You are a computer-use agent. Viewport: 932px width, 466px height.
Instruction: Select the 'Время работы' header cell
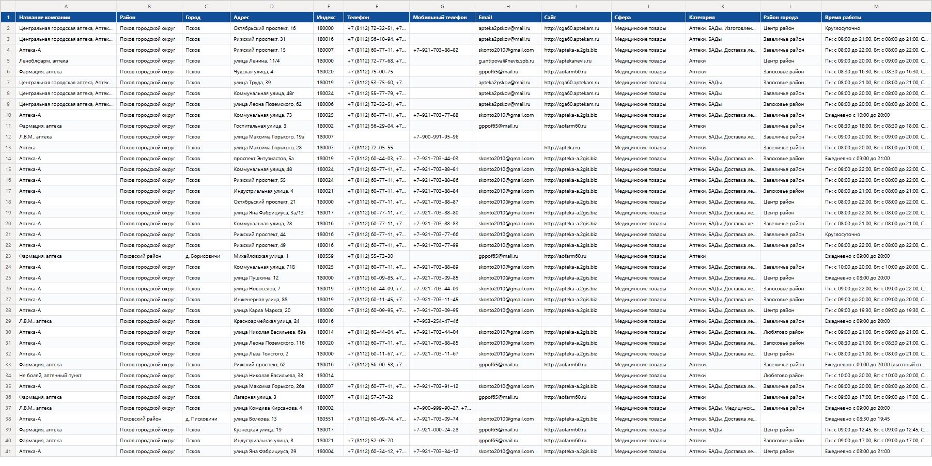(876, 17)
